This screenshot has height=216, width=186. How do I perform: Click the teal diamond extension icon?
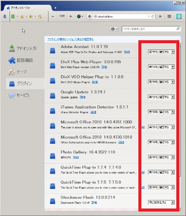pos(179,16)
